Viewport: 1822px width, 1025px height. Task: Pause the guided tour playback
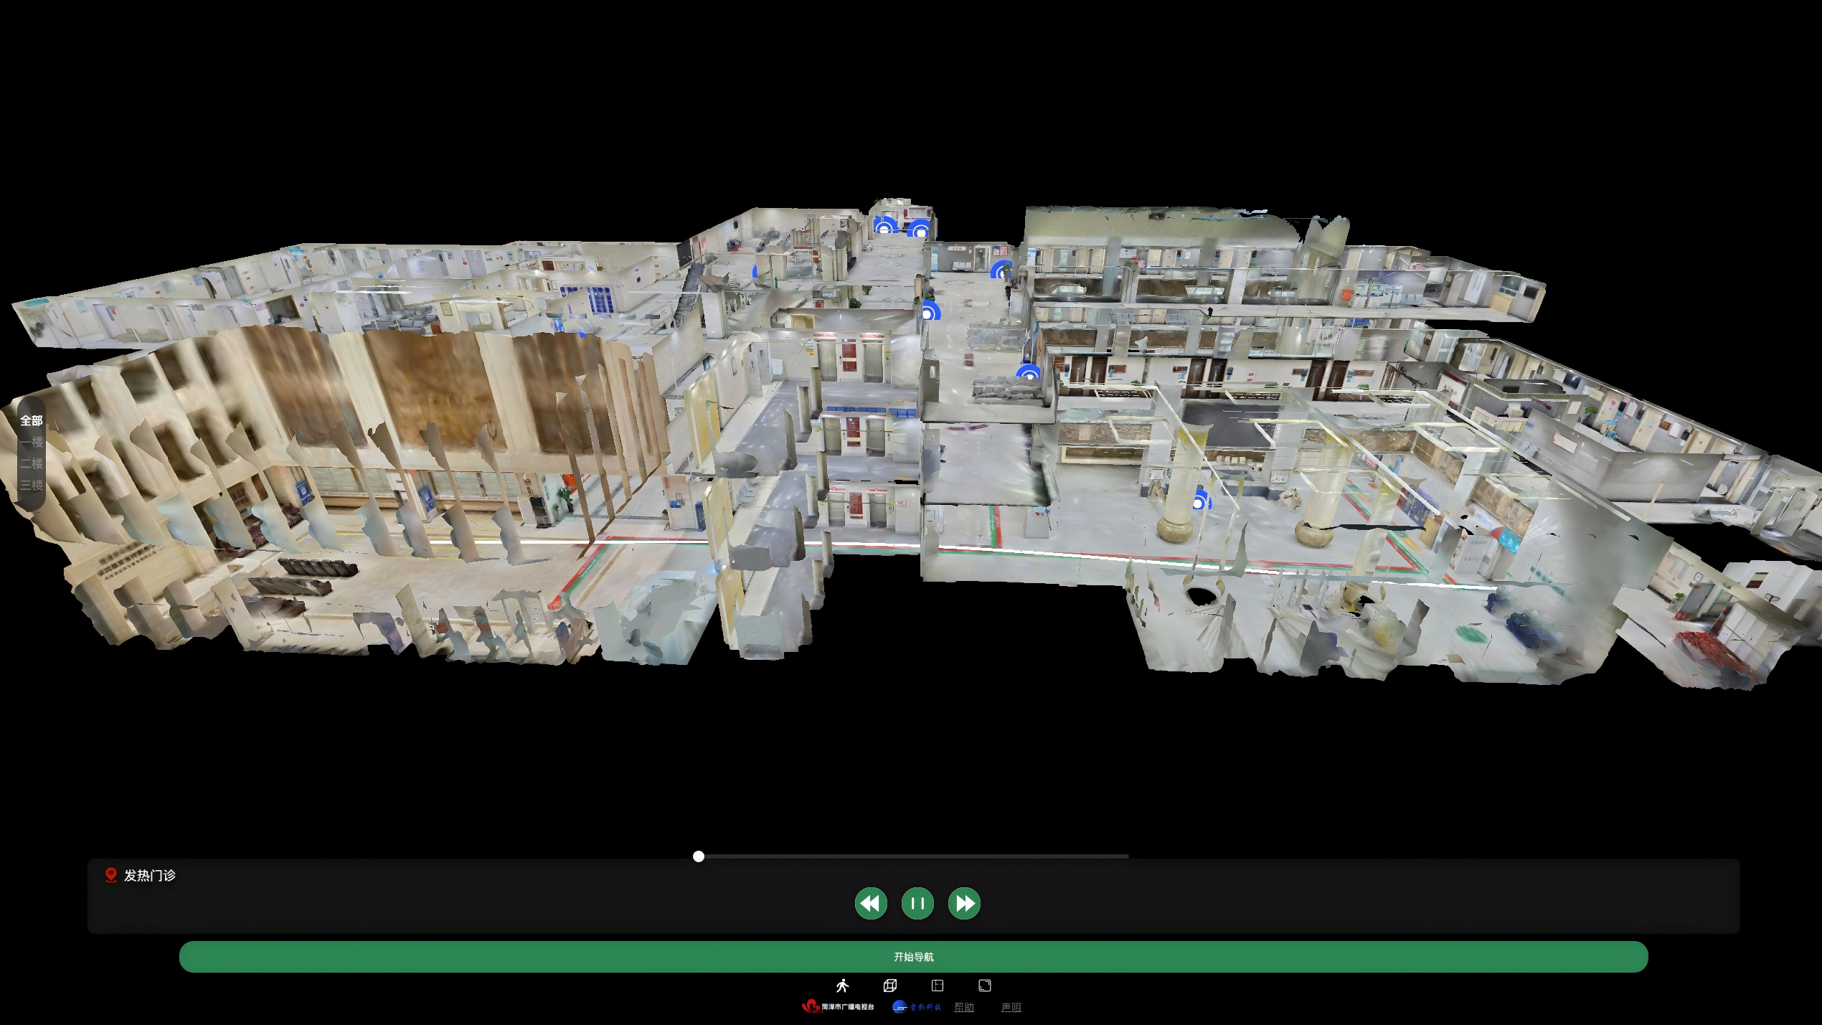point(917,903)
